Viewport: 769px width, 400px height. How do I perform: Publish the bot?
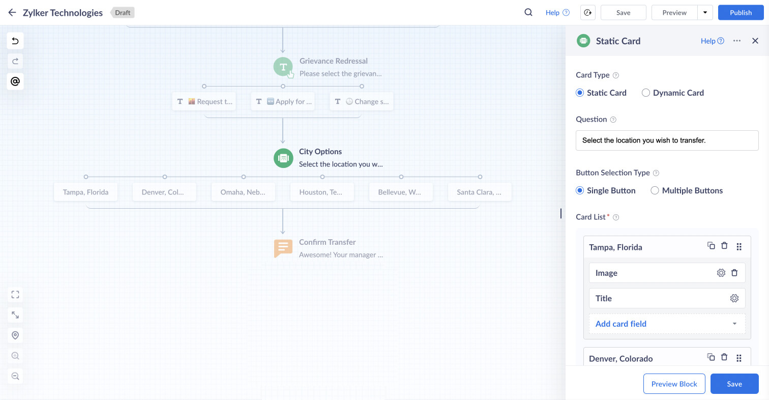(x=741, y=13)
